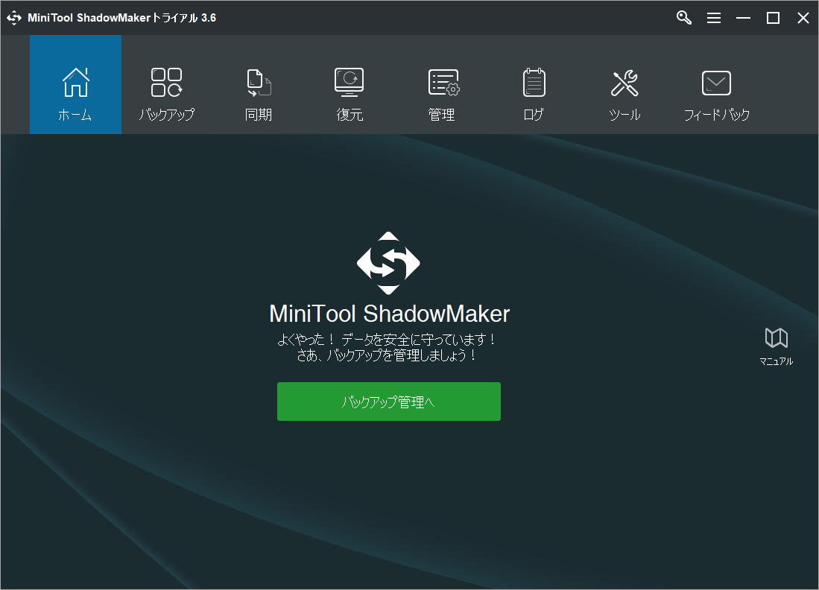The width and height of the screenshot is (819, 590).
Task: View the ログ clipboard icon
Action: coord(534,83)
